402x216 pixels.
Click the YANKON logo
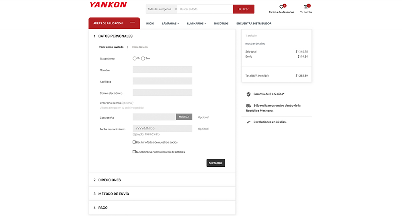coord(108,5)
